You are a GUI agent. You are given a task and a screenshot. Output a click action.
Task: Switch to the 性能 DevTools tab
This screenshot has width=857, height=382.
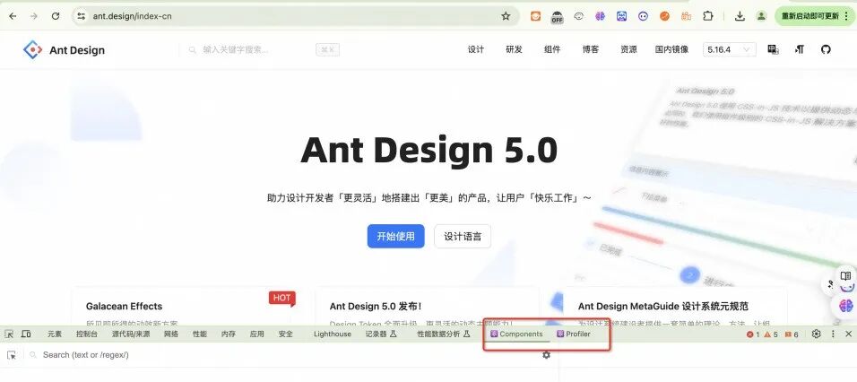pos(200,334)
